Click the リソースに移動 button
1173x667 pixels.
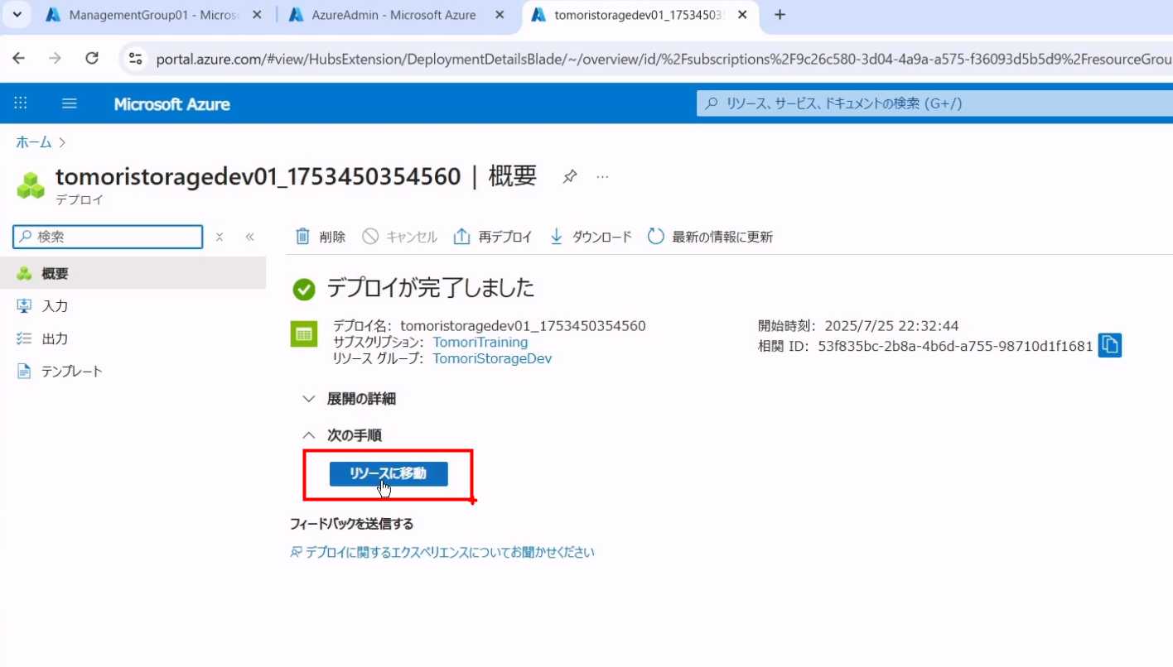coord(389,474)
